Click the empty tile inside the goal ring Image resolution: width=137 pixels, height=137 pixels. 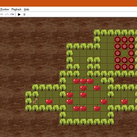coord(124,53)
